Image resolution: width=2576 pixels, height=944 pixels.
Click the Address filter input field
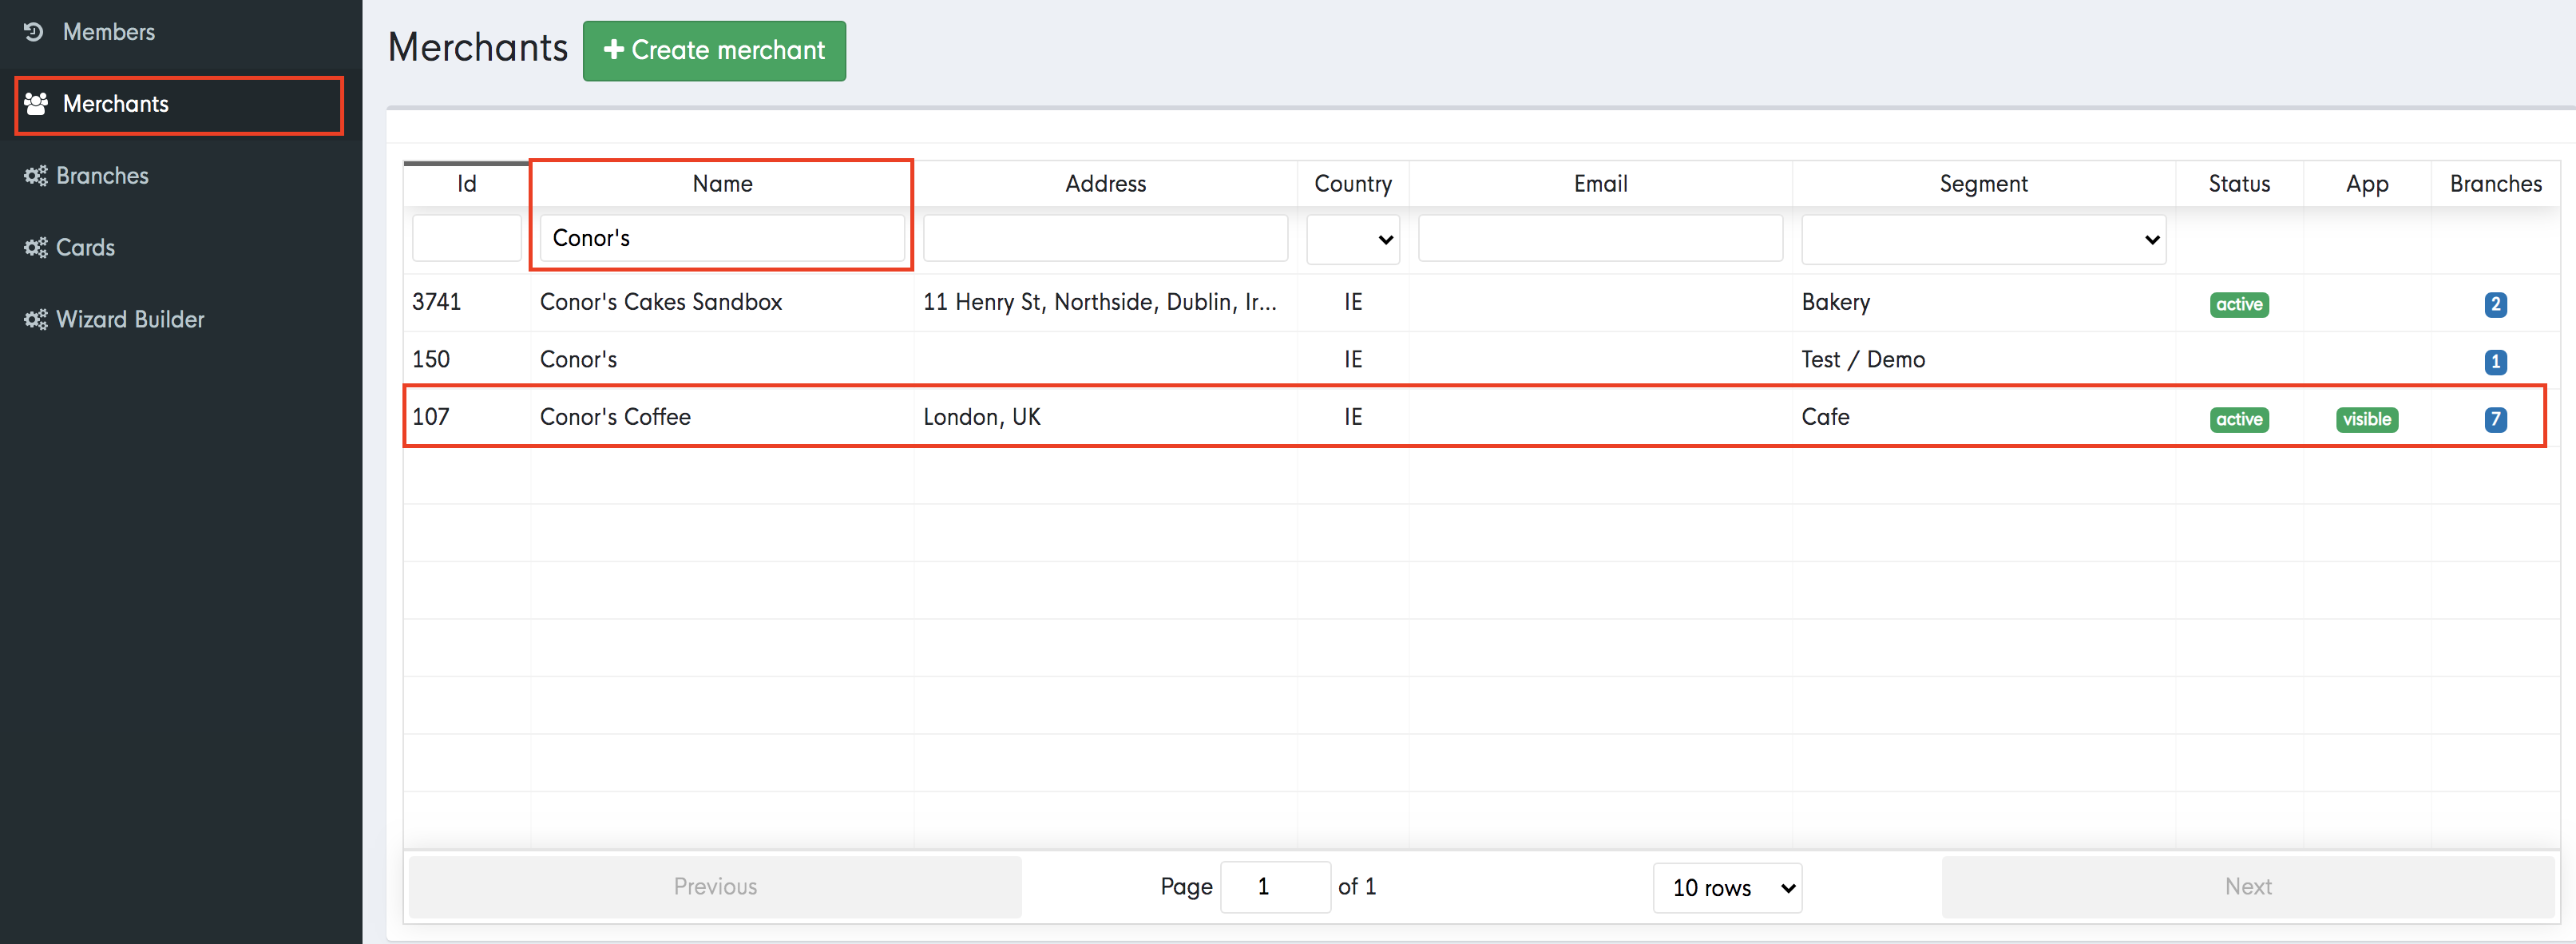click(1105, 238)
